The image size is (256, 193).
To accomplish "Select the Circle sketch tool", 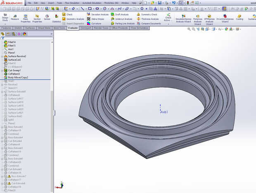I will [104, 9].
